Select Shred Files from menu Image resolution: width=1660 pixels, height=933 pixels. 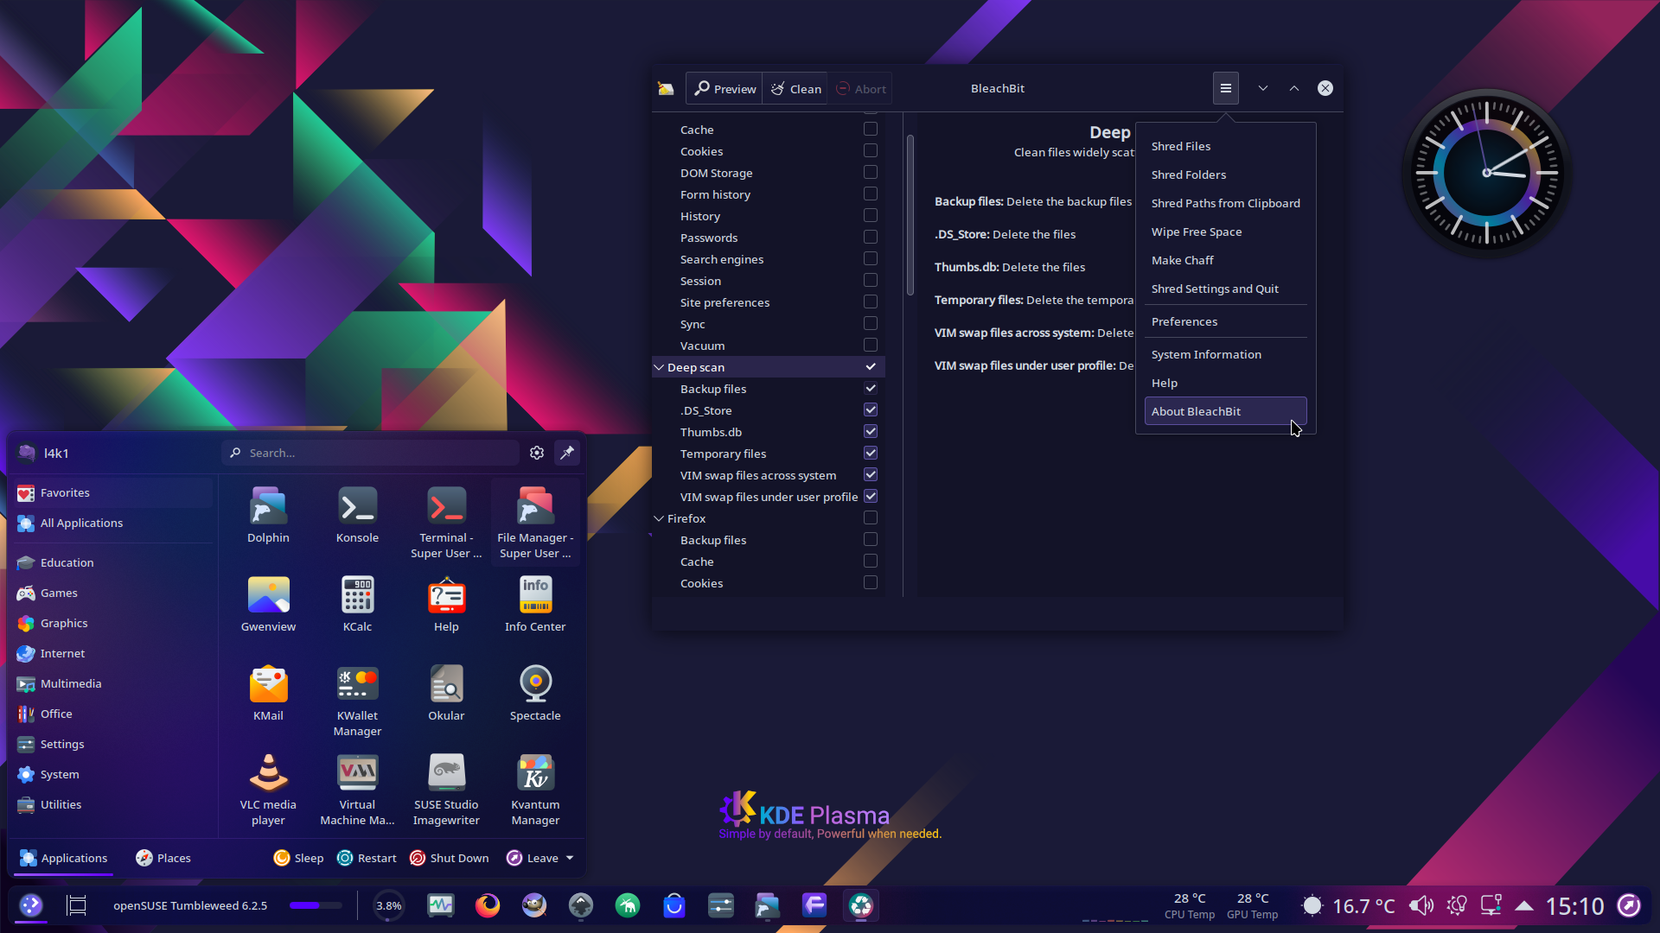point(1225,146)
